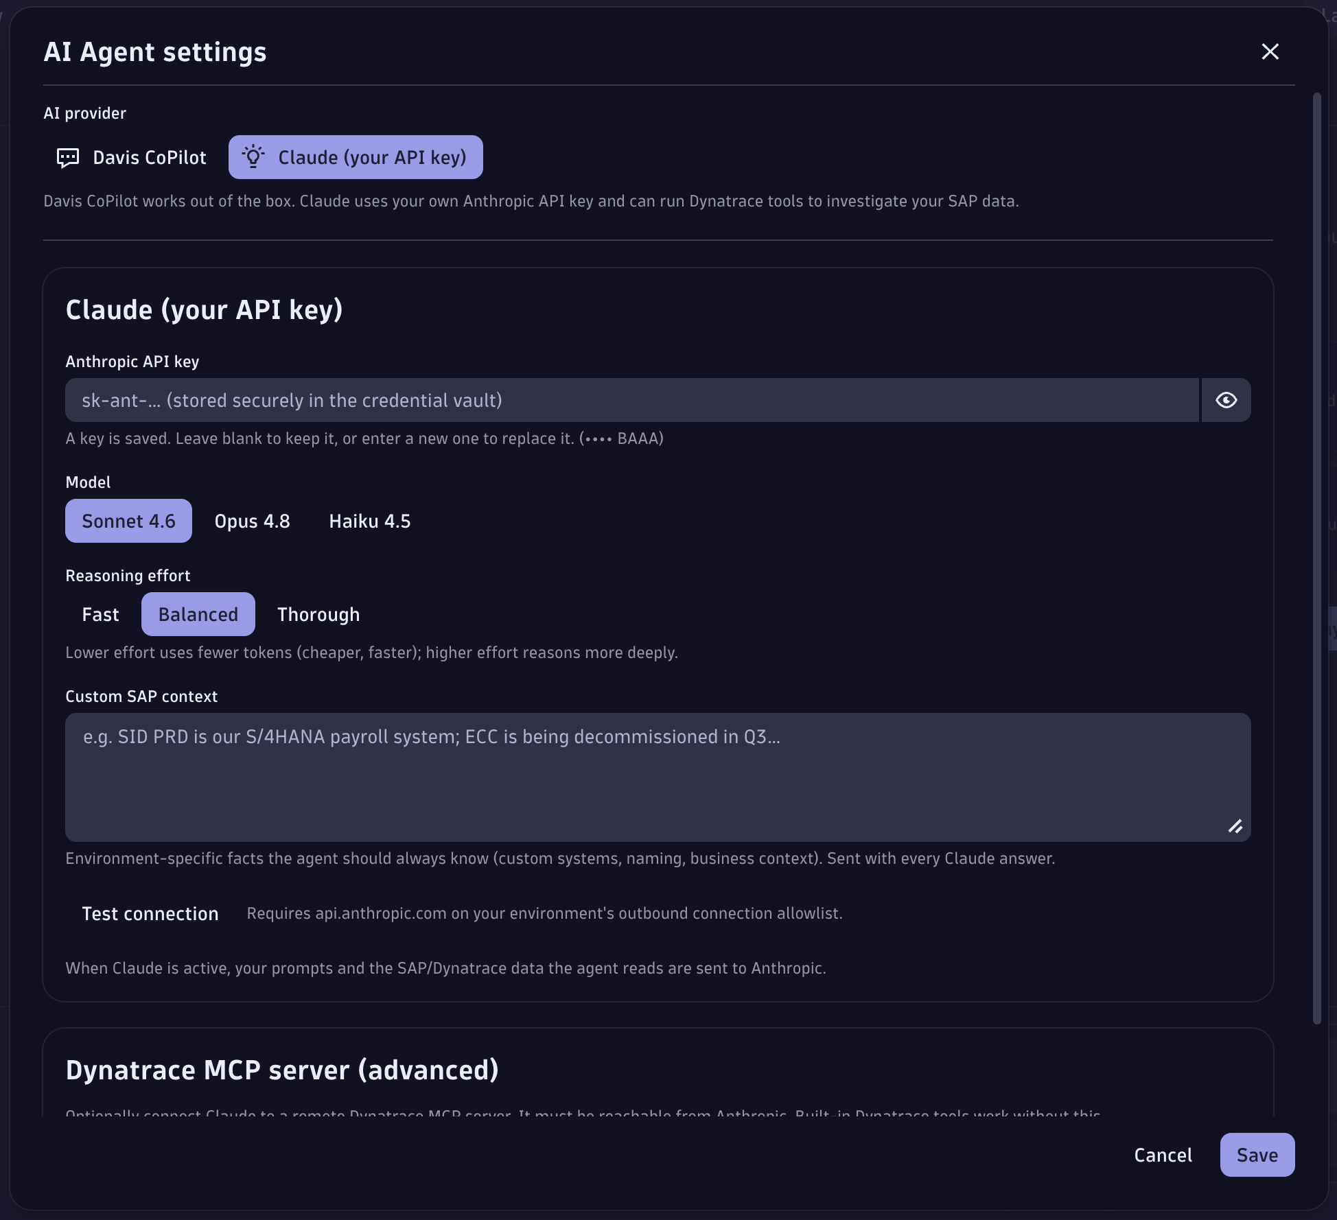
Task: Set reasoning effort to Balanced
Action: point(198,614)
